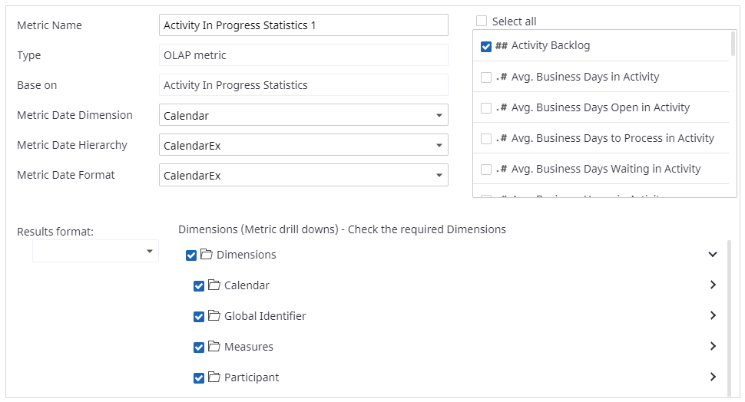Open the Results format dropdown

[x=149, y=252]
